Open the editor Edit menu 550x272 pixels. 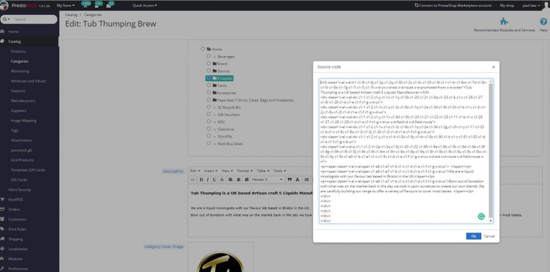click(195, 171)
